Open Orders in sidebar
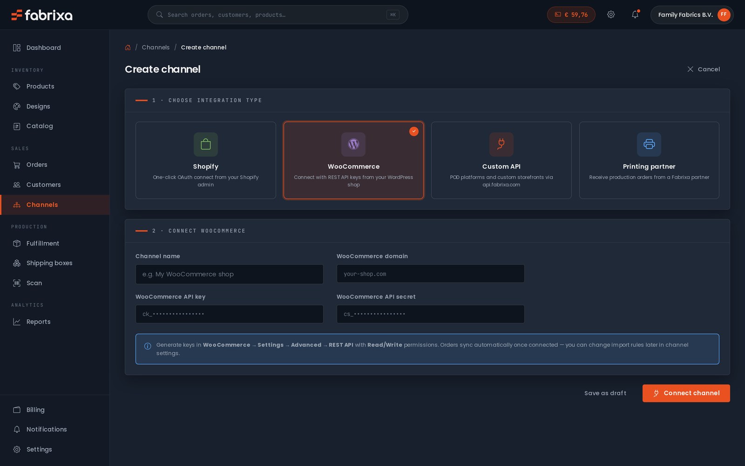The height and width of the screenshot is (466, 745). coord(55,164)
